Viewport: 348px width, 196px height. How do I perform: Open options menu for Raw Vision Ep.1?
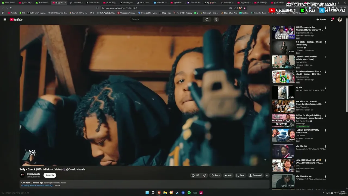[325, 102]
